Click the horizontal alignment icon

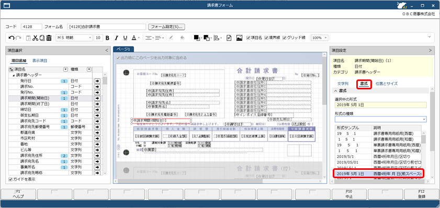click(x=148, y=38)
